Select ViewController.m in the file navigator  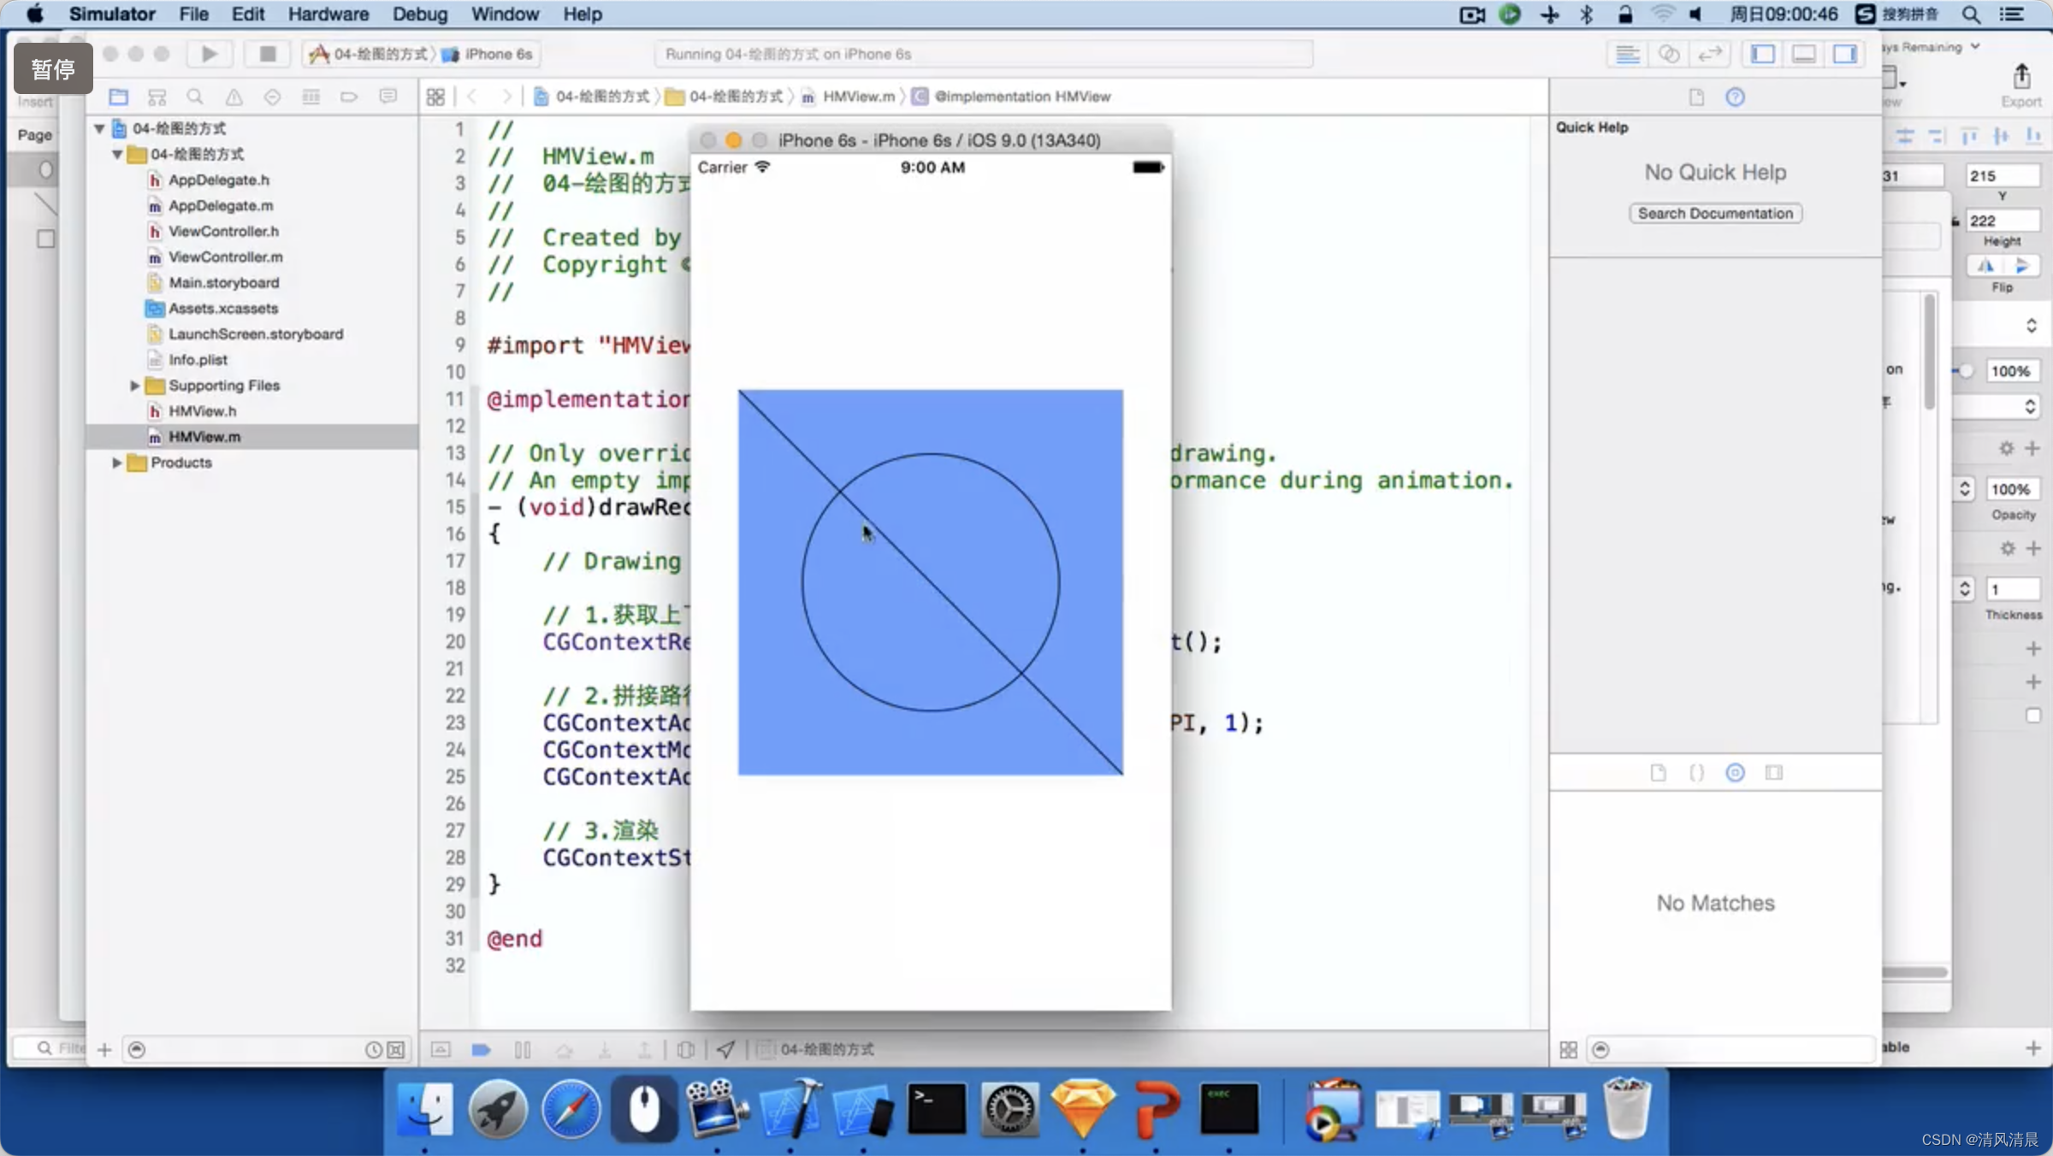click(x=251, y=257)
